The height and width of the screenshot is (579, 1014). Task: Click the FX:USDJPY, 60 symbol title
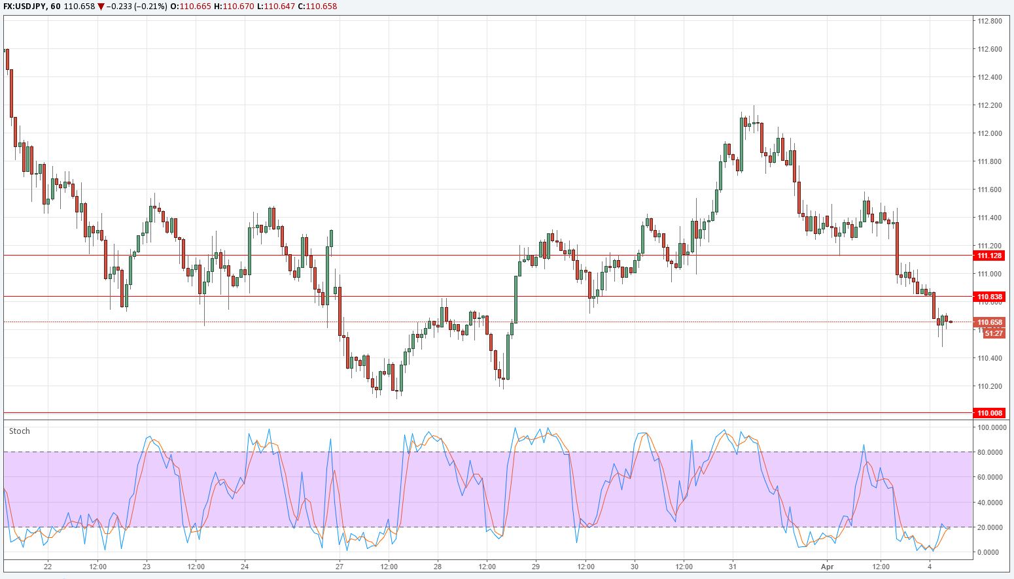(32, 6)
